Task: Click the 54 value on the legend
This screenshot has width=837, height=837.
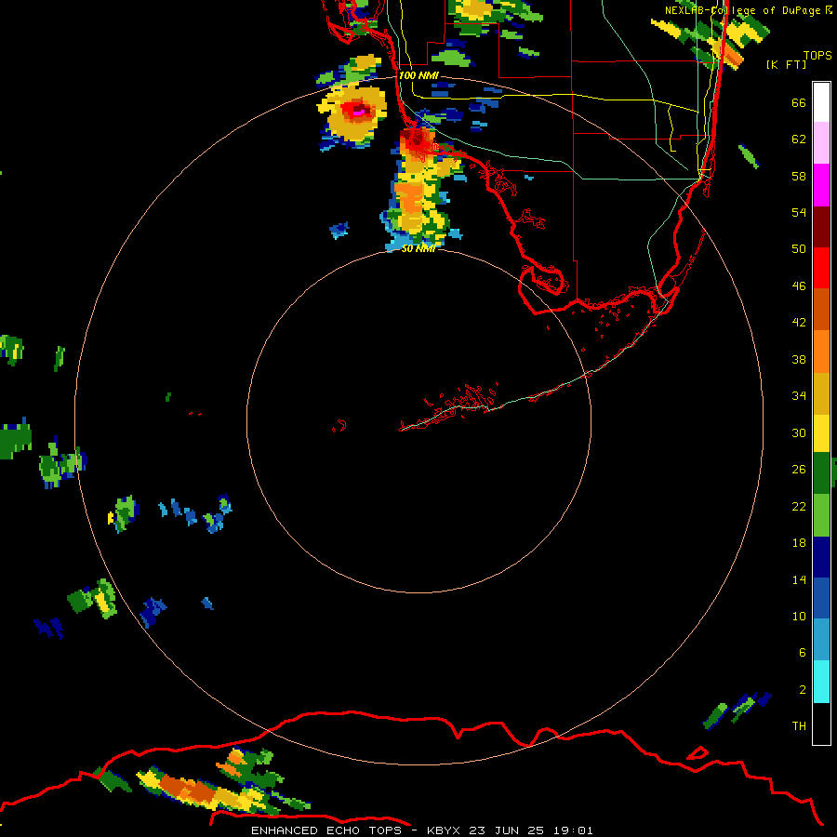Action: [x=799, y=212]
